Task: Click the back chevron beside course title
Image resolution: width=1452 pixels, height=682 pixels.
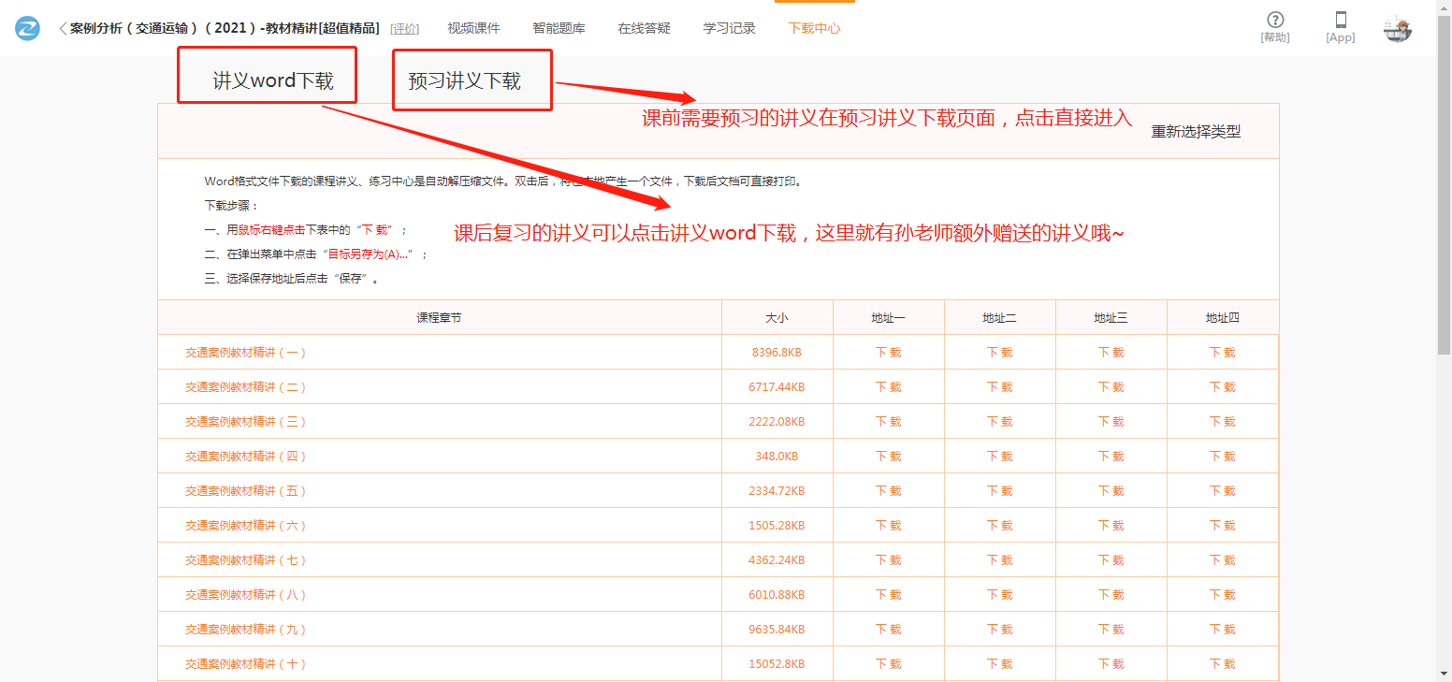Action: (x=63, y=29)
